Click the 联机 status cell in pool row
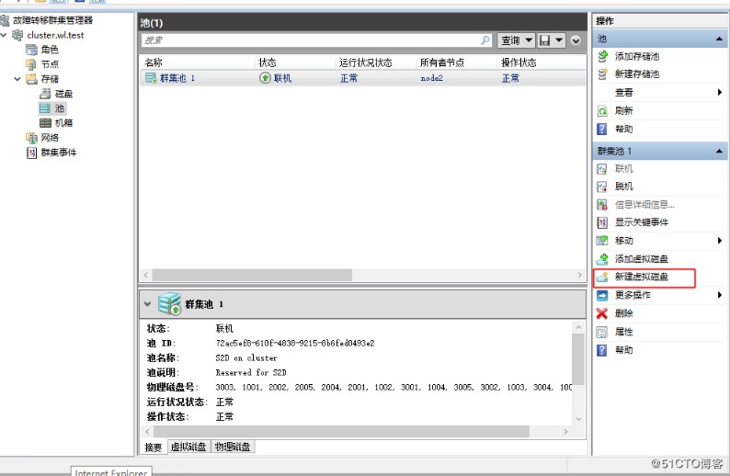730x476 pixels. pos(282,78)
